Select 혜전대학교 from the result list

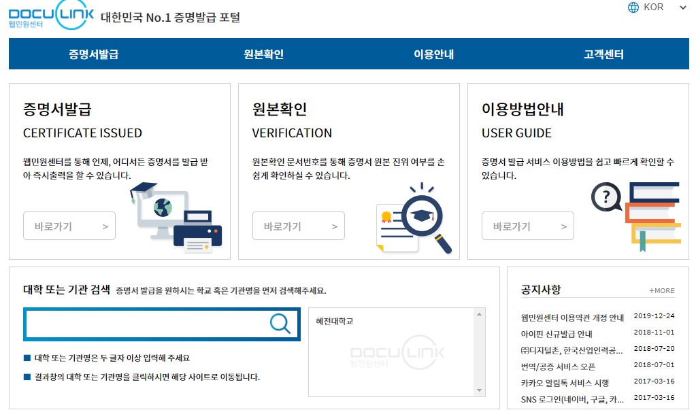click(x=335, y=321)
